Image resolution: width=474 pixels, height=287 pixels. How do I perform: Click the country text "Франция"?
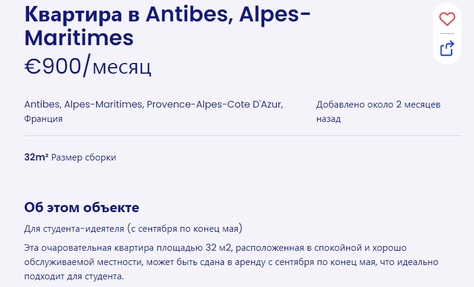pos(43,119)
